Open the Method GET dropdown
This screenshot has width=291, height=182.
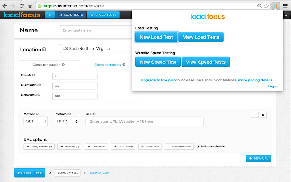pyautogui.click(x=35, y=121)
